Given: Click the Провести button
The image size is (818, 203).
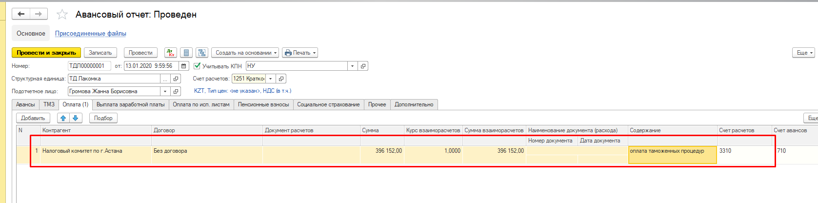Looking at the screenshot, I should click(140, 53).
